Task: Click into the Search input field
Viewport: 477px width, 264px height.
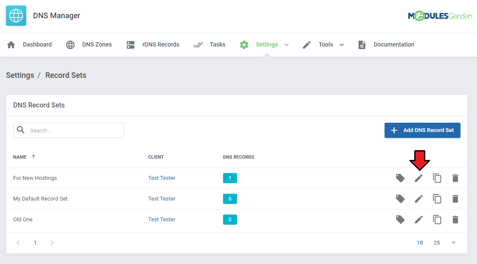Action: pyautogui.click(x=69, y=130)
